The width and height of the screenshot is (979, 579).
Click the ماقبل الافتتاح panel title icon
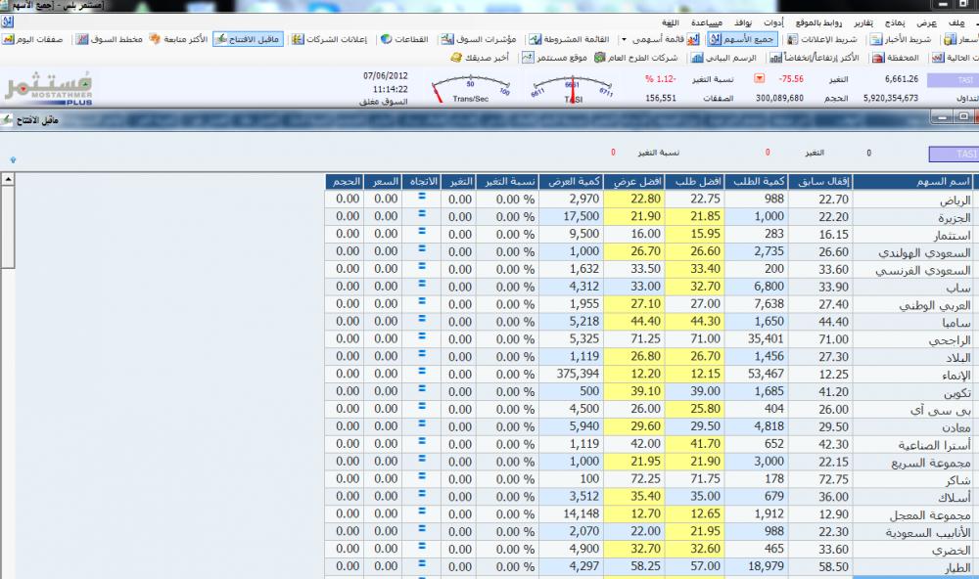pyautogui.click(x=7, y=119)
